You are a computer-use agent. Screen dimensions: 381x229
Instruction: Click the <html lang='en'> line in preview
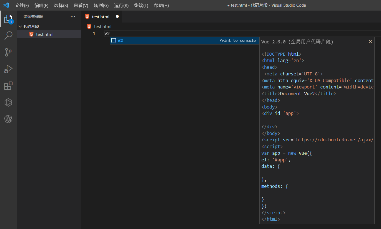point(283,60)
